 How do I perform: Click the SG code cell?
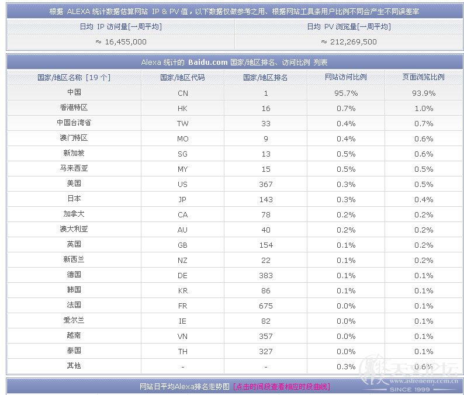click(182, 154)
